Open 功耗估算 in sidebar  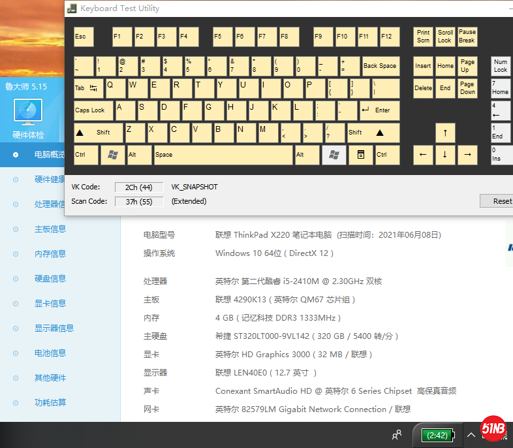coord(50,402)
